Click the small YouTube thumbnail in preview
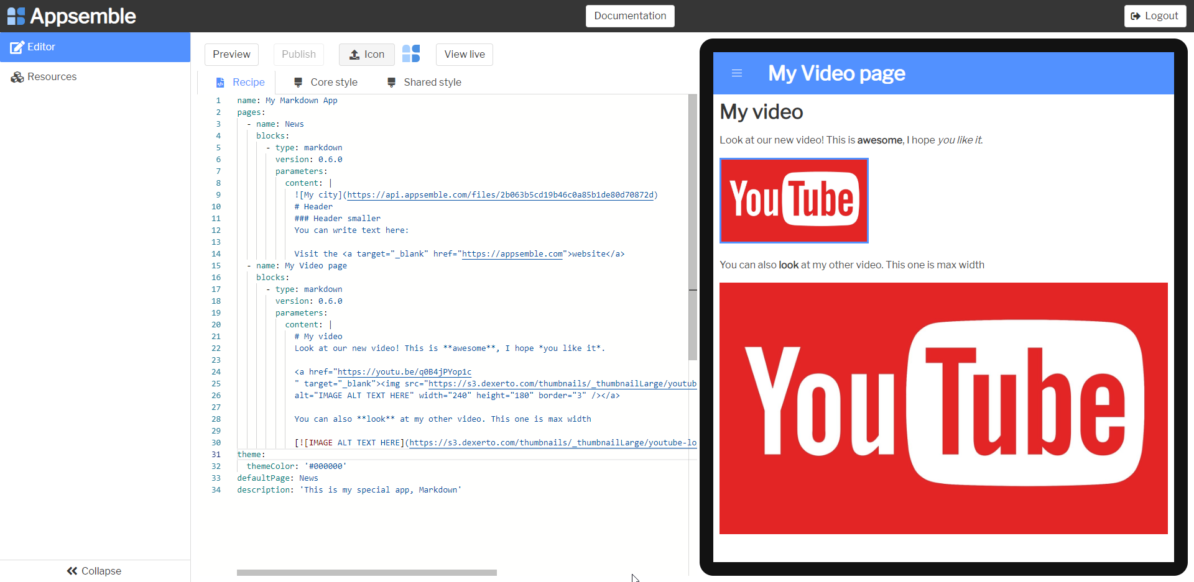The height and width of the screenshot is (582, 1194). pyautogui.click(x=794, y=201)
